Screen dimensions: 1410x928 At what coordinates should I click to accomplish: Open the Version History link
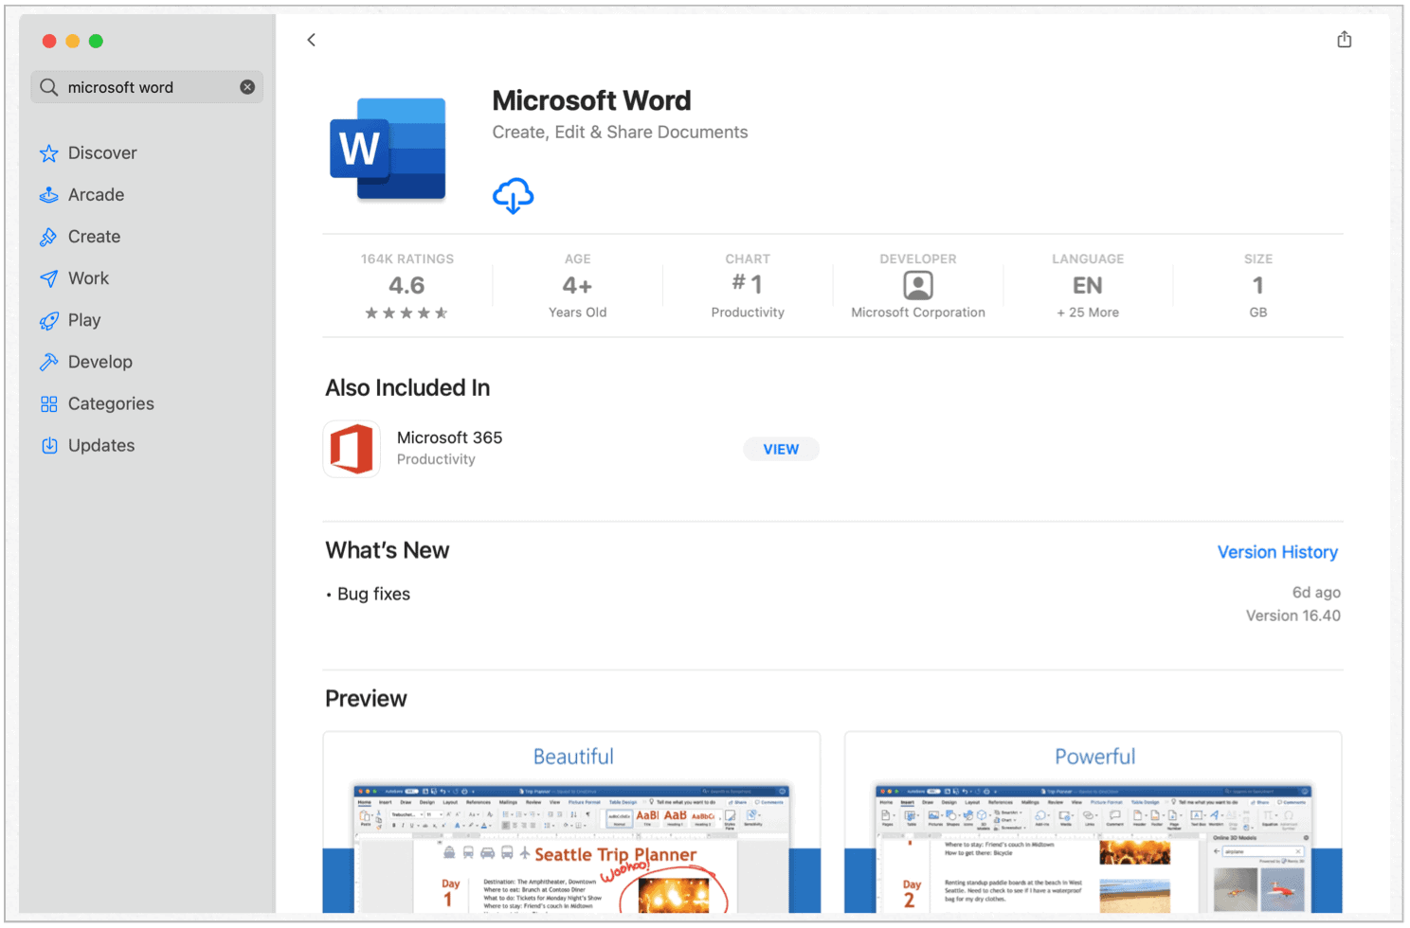click(x=1276, y=552)
